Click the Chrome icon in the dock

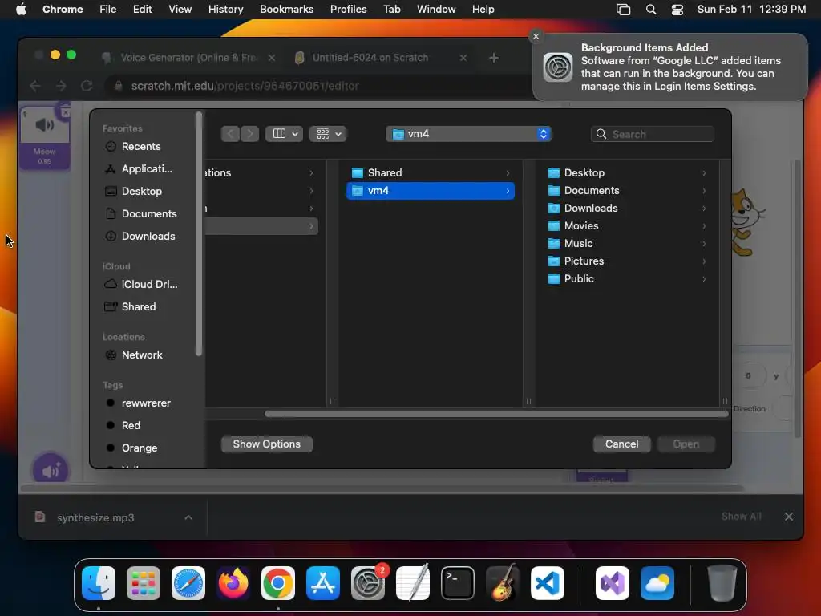278,583
